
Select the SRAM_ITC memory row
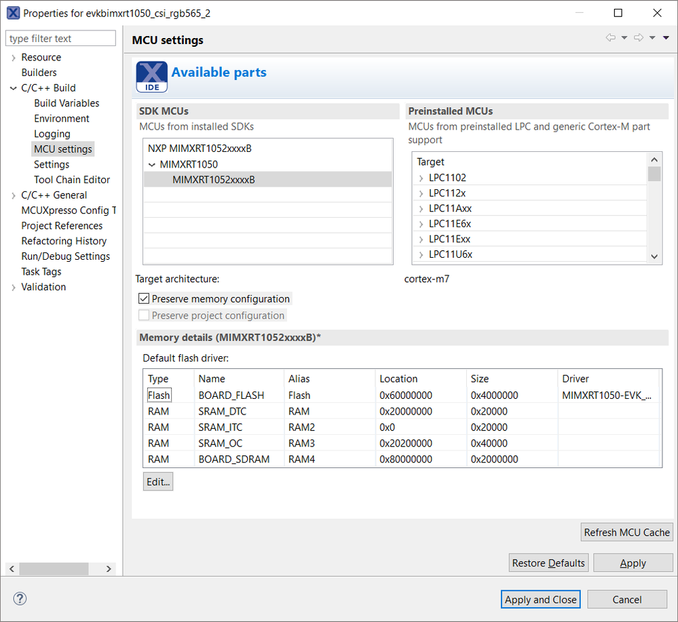click(402, 427)
